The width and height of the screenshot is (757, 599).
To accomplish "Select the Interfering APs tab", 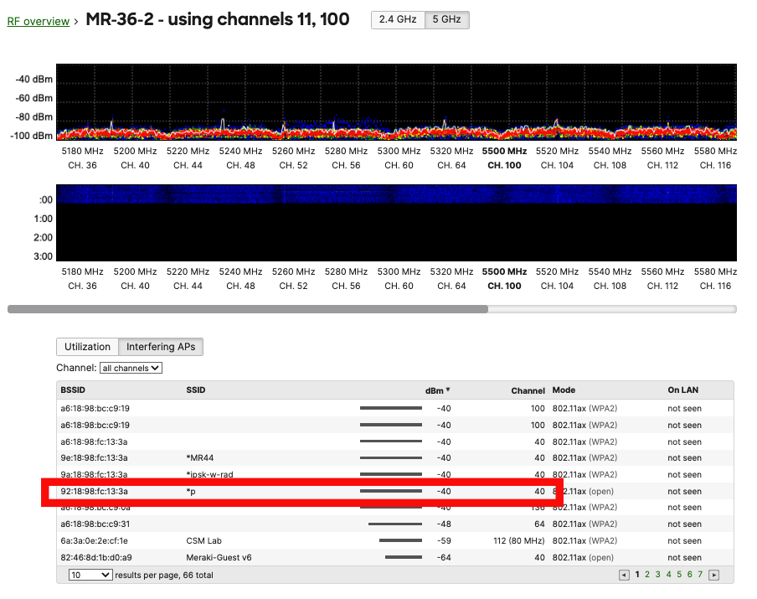I will click(161, 347).
